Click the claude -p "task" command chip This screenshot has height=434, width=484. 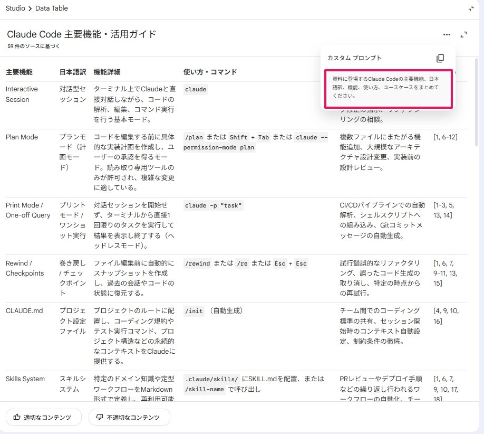214,205
